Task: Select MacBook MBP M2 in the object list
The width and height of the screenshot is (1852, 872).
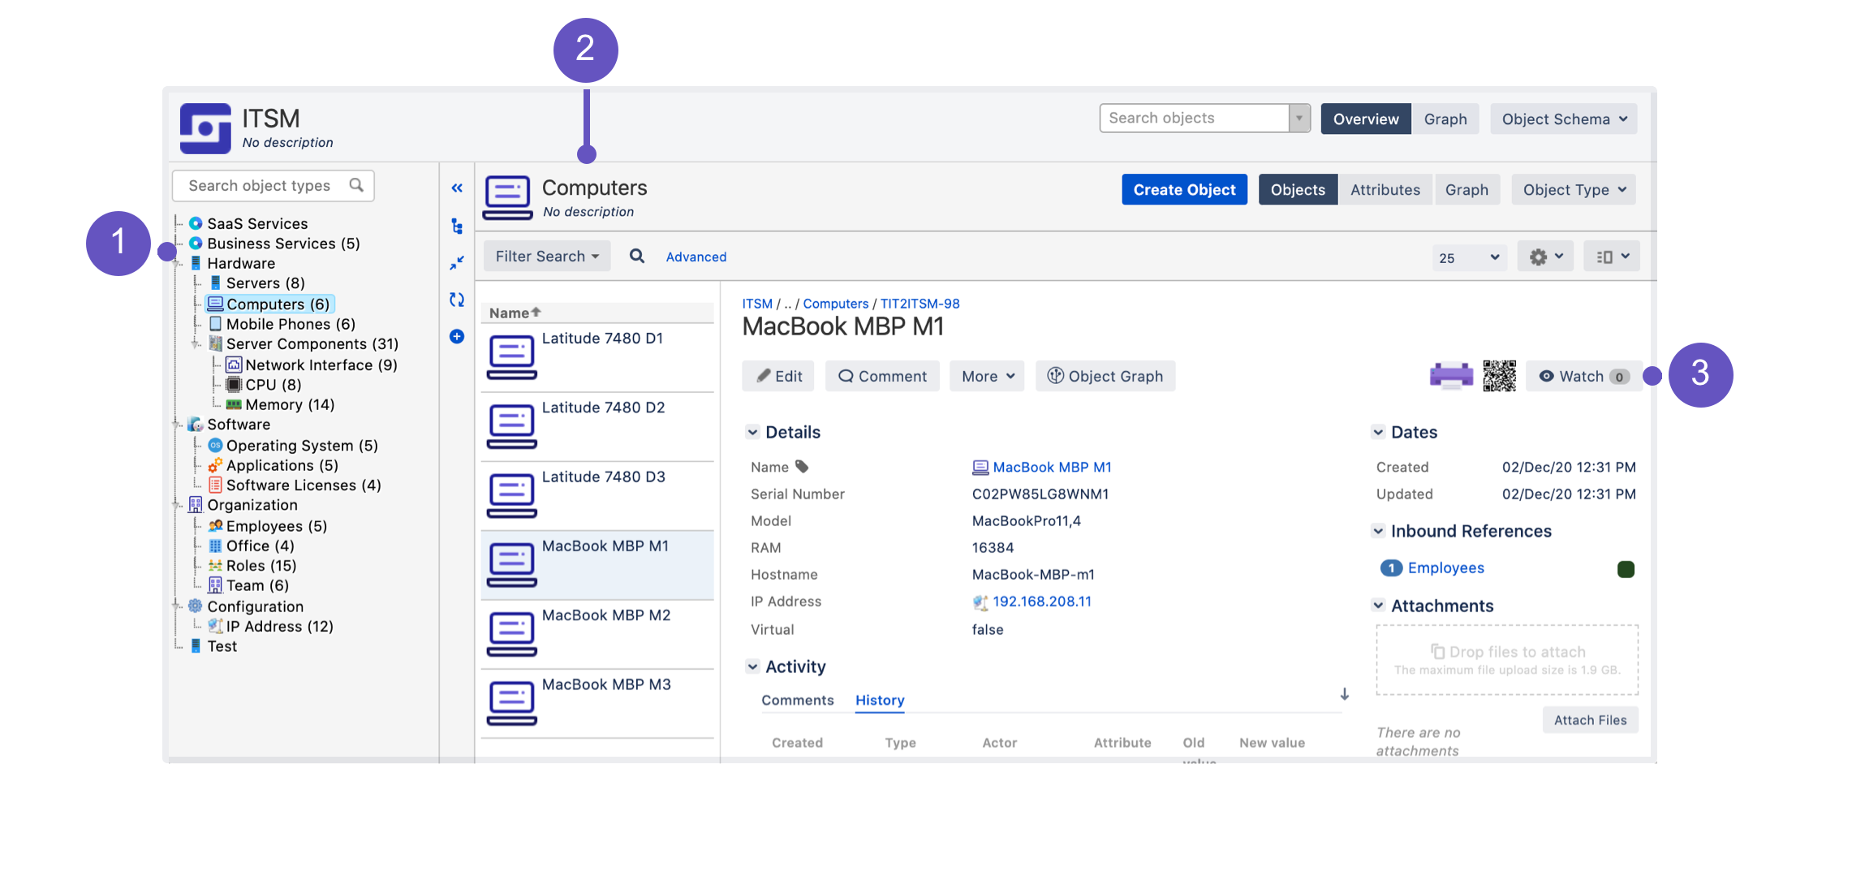Action: 597,634
